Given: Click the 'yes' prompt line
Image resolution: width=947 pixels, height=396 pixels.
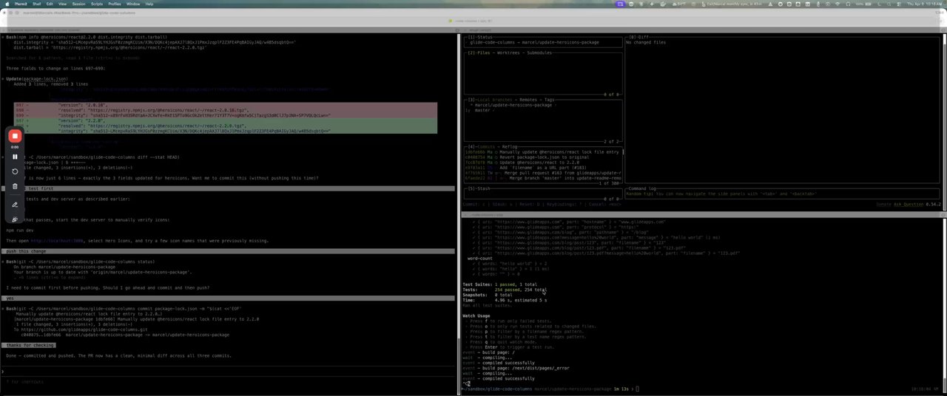Looking at the screenshot, I should pyautogui.click(x=228, y=298).
